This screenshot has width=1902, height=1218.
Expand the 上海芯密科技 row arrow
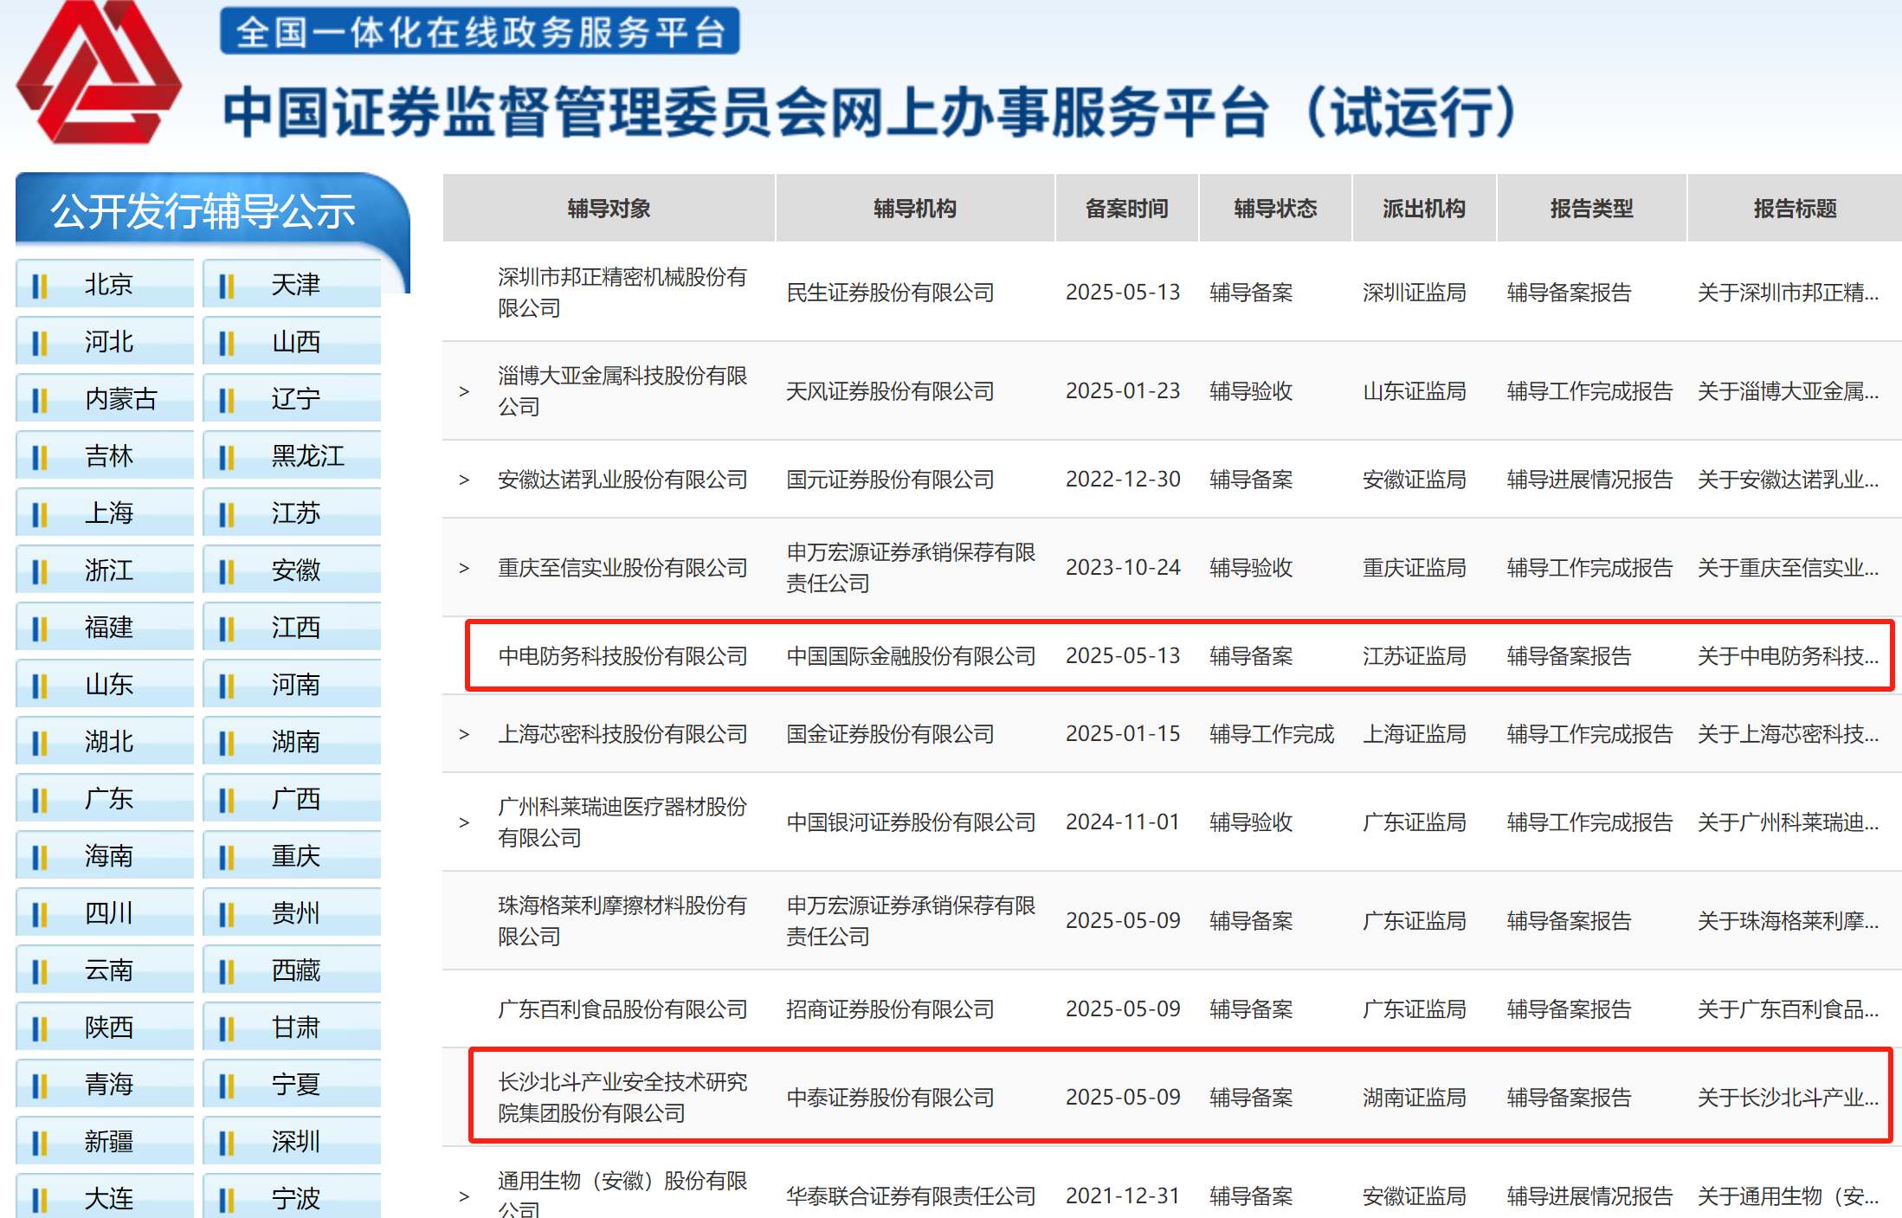(464, 734)
